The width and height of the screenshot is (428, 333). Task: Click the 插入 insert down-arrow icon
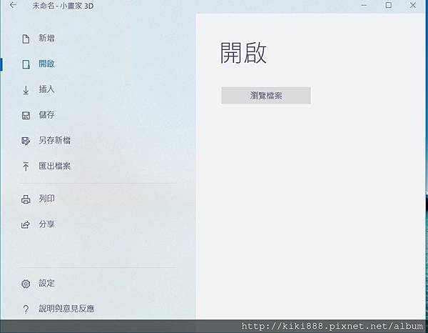(26, 90)
